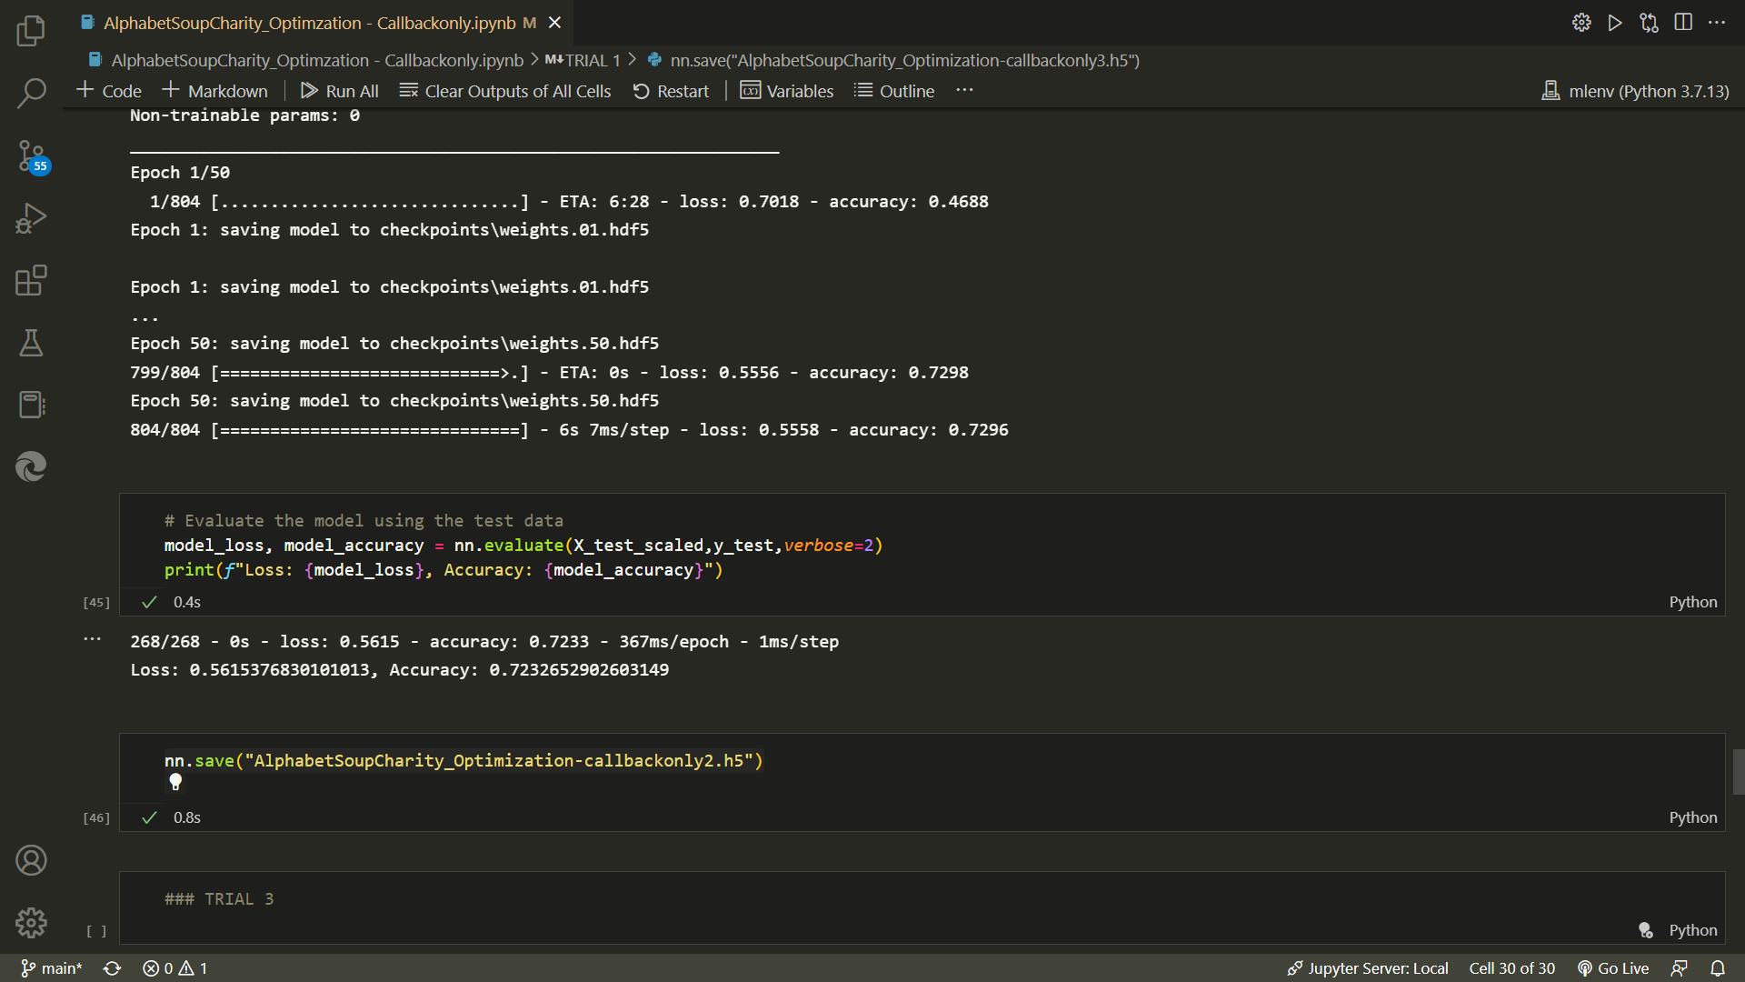The width and height of the screenshot is (1745, 982).
Task: Open more editor actions ellipsis at top right
Action: (x=1717, y=23)
